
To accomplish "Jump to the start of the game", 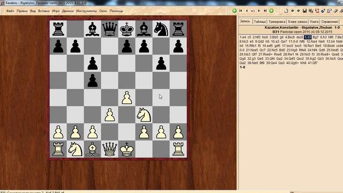I will [x=241, y=11].
